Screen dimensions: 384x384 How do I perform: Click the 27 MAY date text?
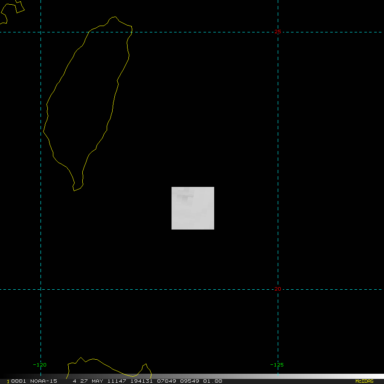click(x=92, y=381)
